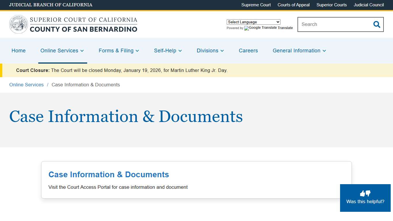Click inside the Search input field
393x221 pixels.
coord(331,24)
